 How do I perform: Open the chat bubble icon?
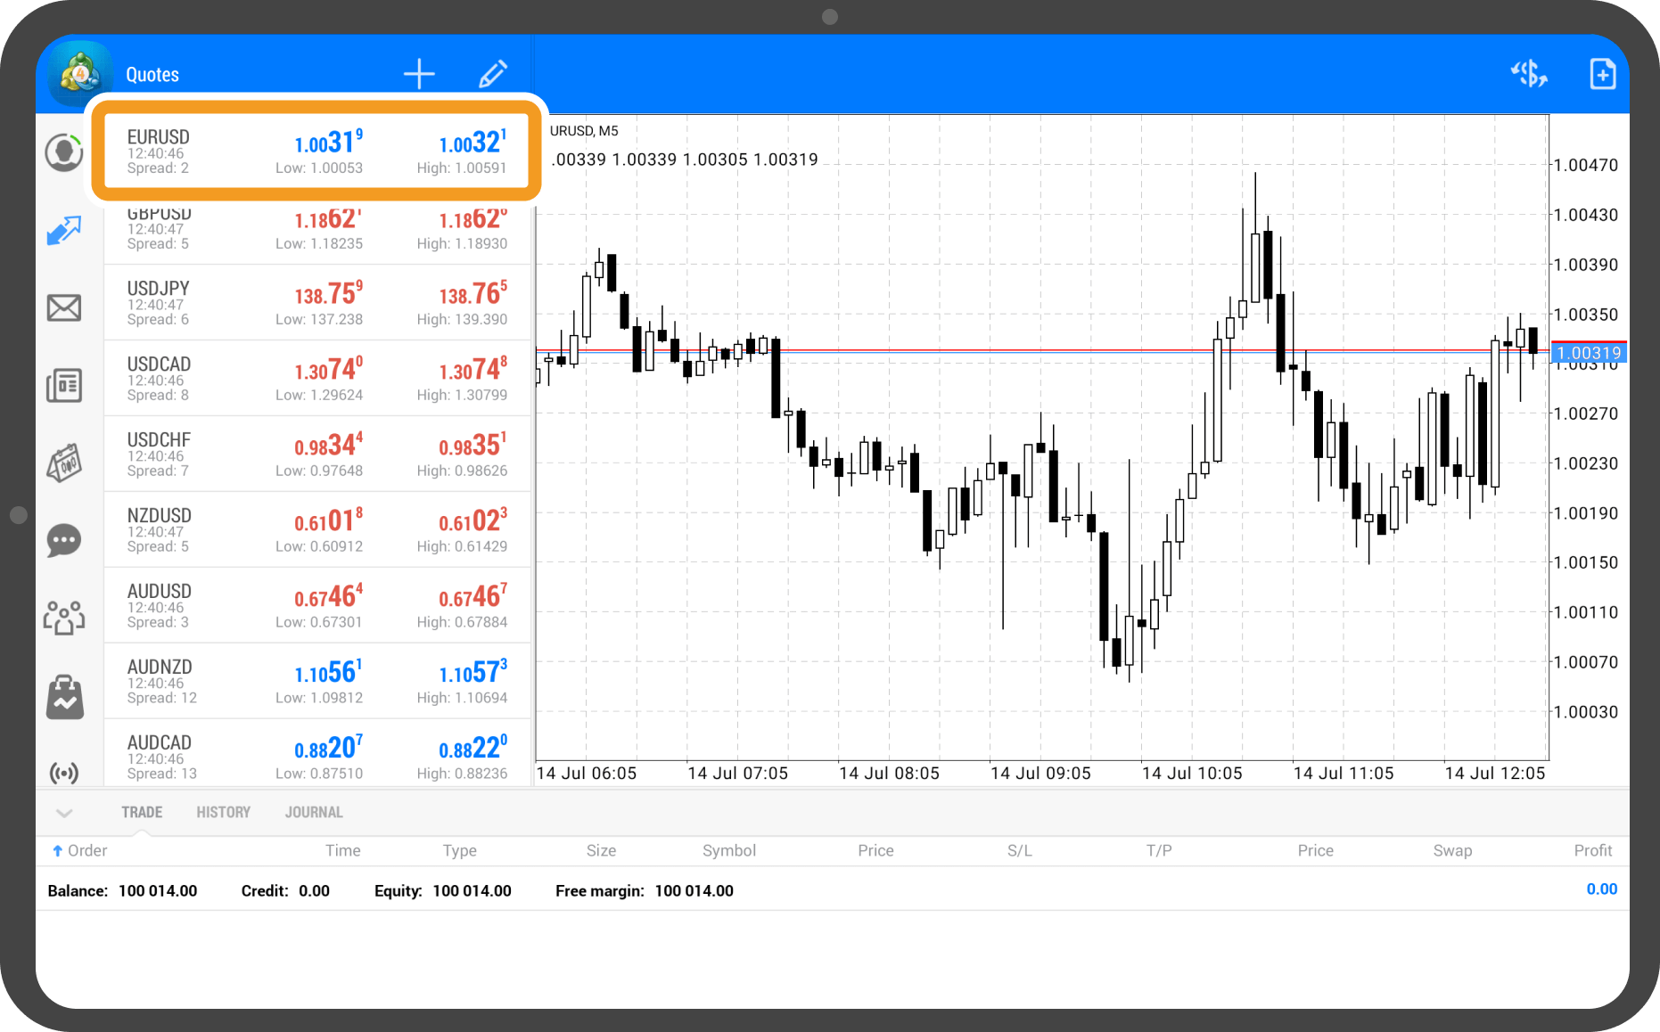pyautogui.click(x=64, y=540)
